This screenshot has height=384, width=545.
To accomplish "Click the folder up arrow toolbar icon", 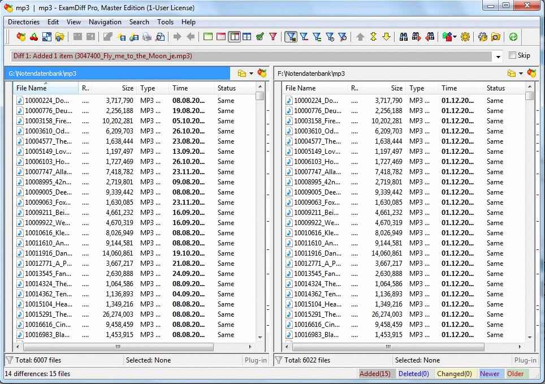I will tap(60, 37).
